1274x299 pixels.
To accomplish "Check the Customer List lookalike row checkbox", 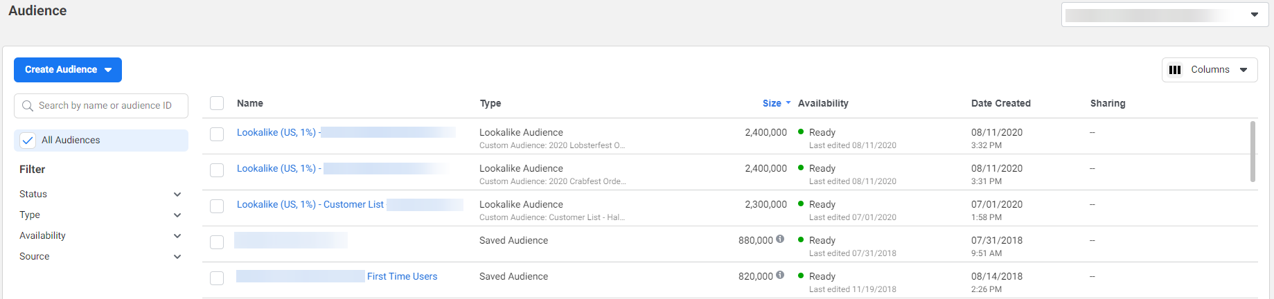I will 217,206.
